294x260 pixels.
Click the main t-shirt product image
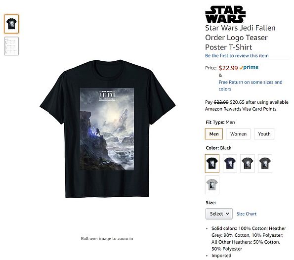[107, 129]
